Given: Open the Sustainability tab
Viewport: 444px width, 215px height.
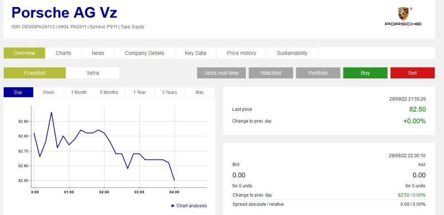Looking at the screenshot, I should point(292,53).
